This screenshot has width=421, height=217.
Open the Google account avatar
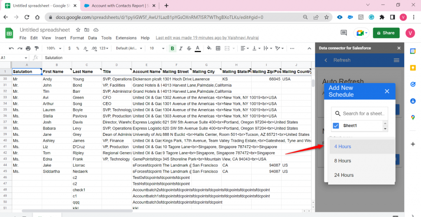click(410, 33)
